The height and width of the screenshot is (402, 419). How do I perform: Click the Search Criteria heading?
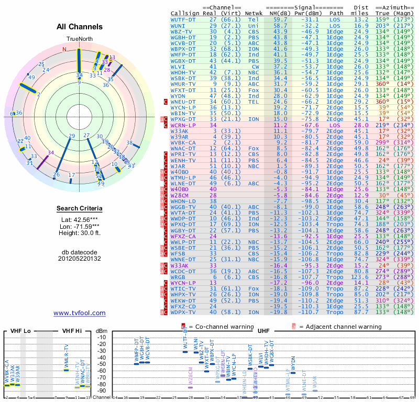pyautogui.click(x=80, y=208)
